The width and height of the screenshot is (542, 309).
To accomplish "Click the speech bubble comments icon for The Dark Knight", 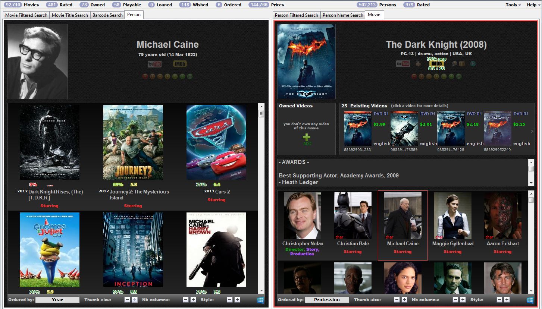I will click(x=454, y=64).
